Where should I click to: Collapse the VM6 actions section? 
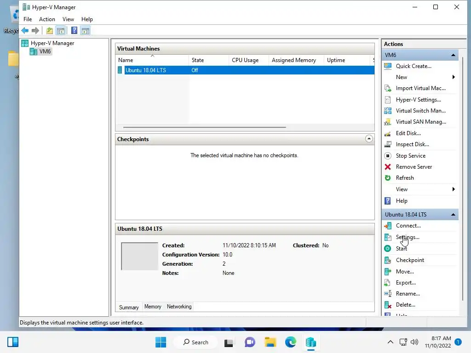tap(453, 55)
